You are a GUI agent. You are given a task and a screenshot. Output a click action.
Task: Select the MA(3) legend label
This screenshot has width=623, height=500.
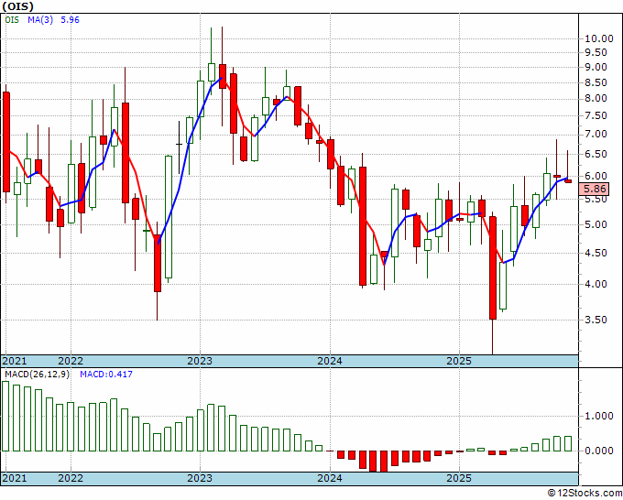(x=40, y=20)
